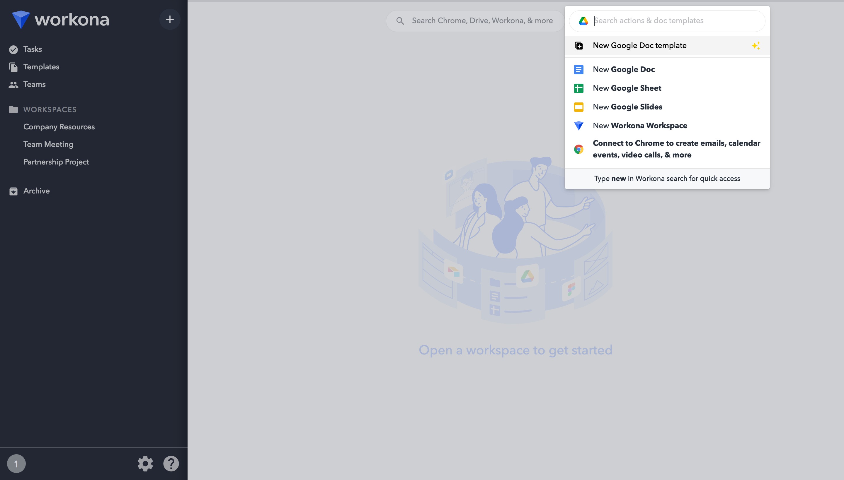Click the blue Google Docs icon
The height and width of the screenshot is (480, 844).
[x=578, y=70]
